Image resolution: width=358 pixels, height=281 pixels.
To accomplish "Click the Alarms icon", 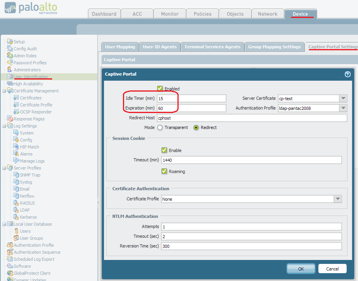I will coord(16,154).
